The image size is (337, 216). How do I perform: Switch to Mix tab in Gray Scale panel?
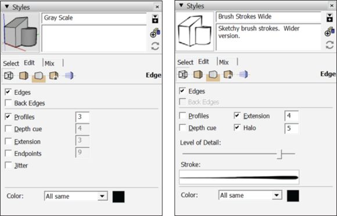tap(49, 63)
